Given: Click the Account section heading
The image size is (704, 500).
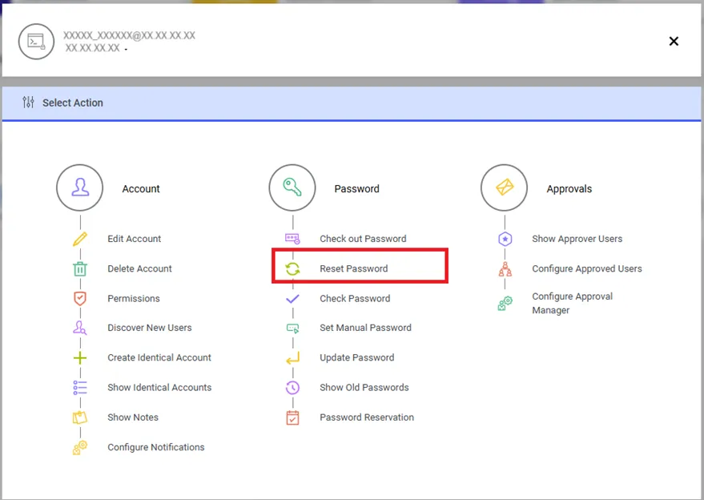Looking at the screenshot, I should [141, 188].
